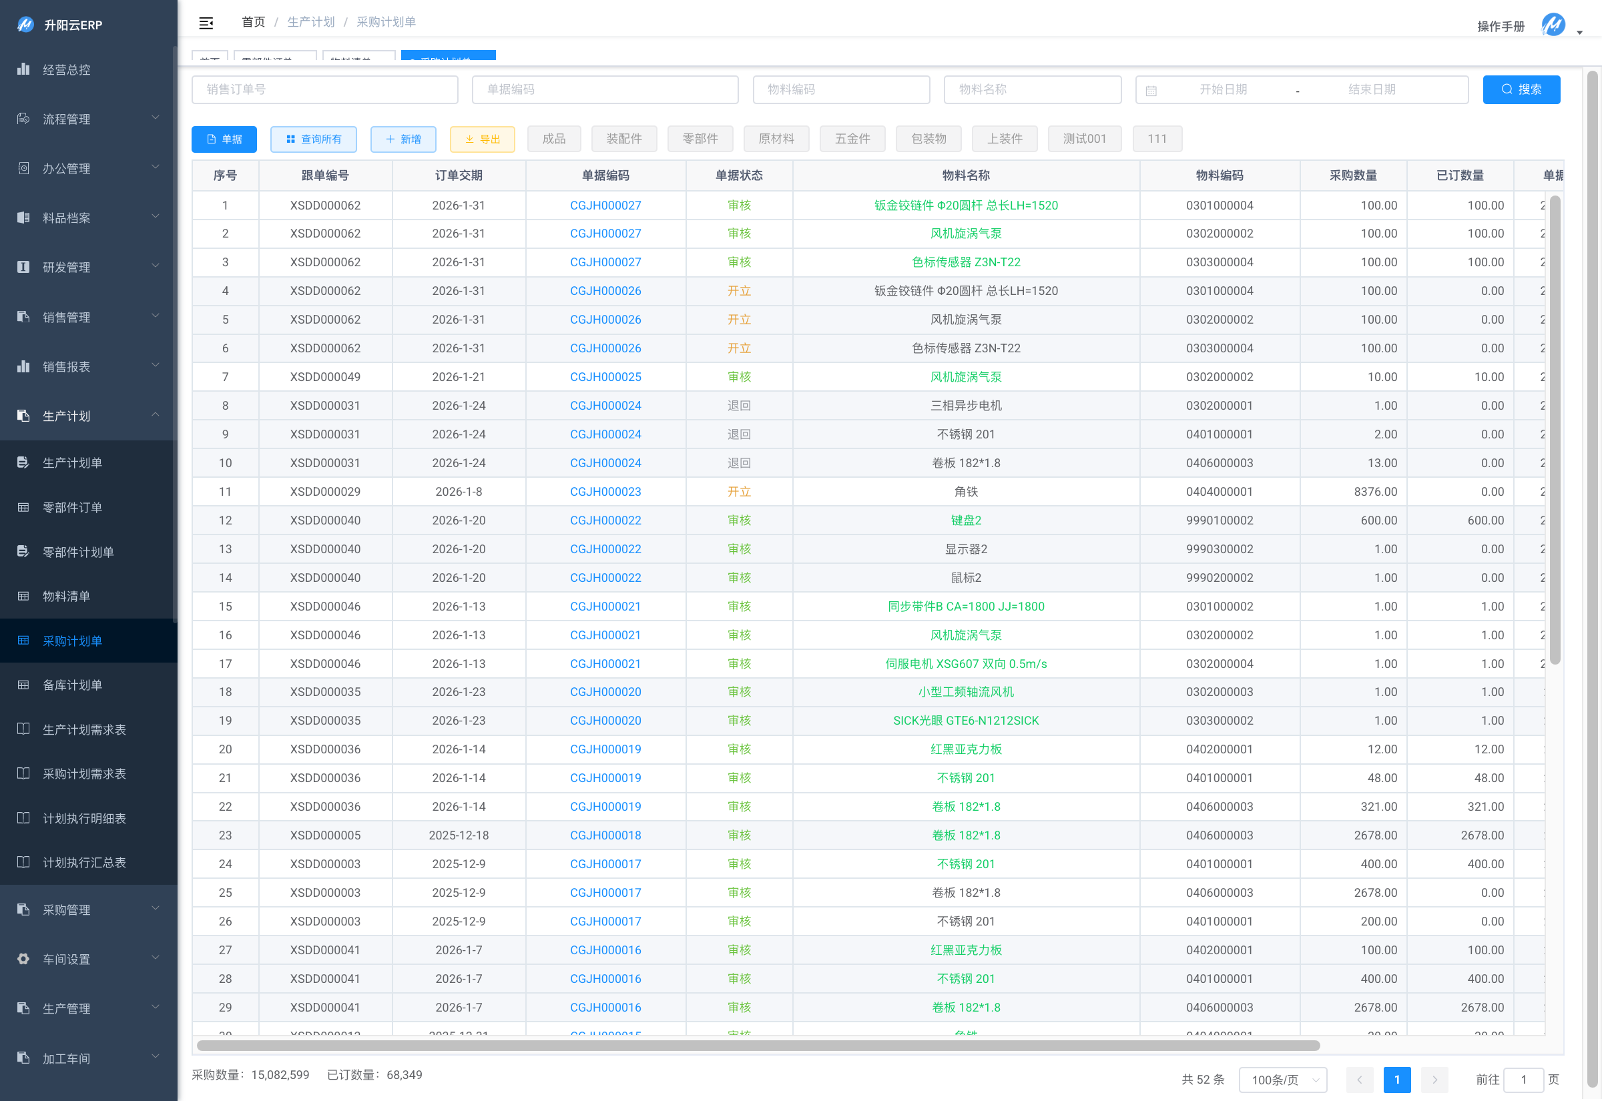Click the blue 搜索 button
1602x1101 pixels.
coord(1521,89)
